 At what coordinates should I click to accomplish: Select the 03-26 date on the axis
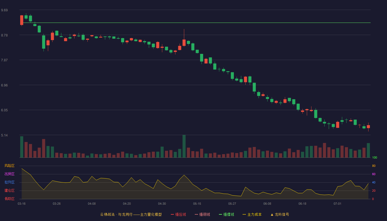pos(57,204)
